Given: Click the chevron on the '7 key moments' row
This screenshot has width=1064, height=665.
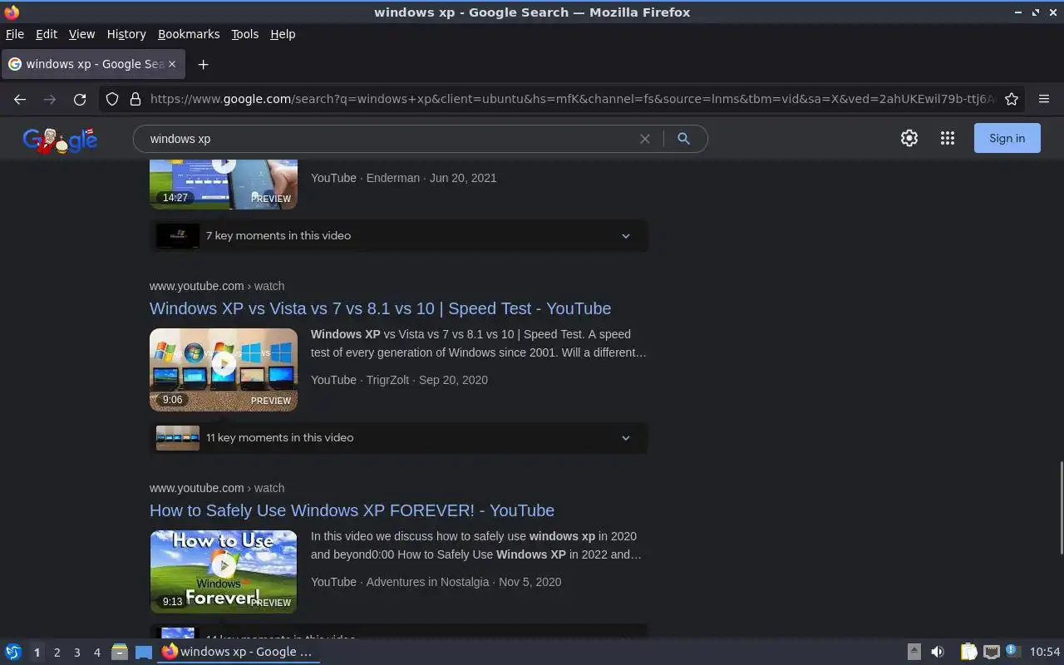Looking at the screenshot, I should (x=626, y=236).
